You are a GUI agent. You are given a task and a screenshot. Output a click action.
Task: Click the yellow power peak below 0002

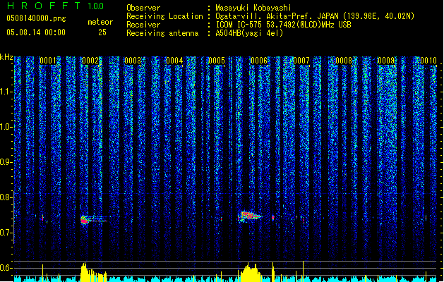(93, 272)
